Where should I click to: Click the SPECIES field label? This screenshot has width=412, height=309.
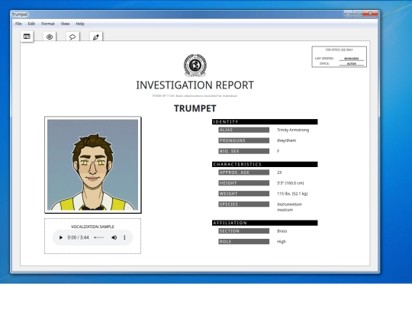pyautogui.click(x=244, y=204)
